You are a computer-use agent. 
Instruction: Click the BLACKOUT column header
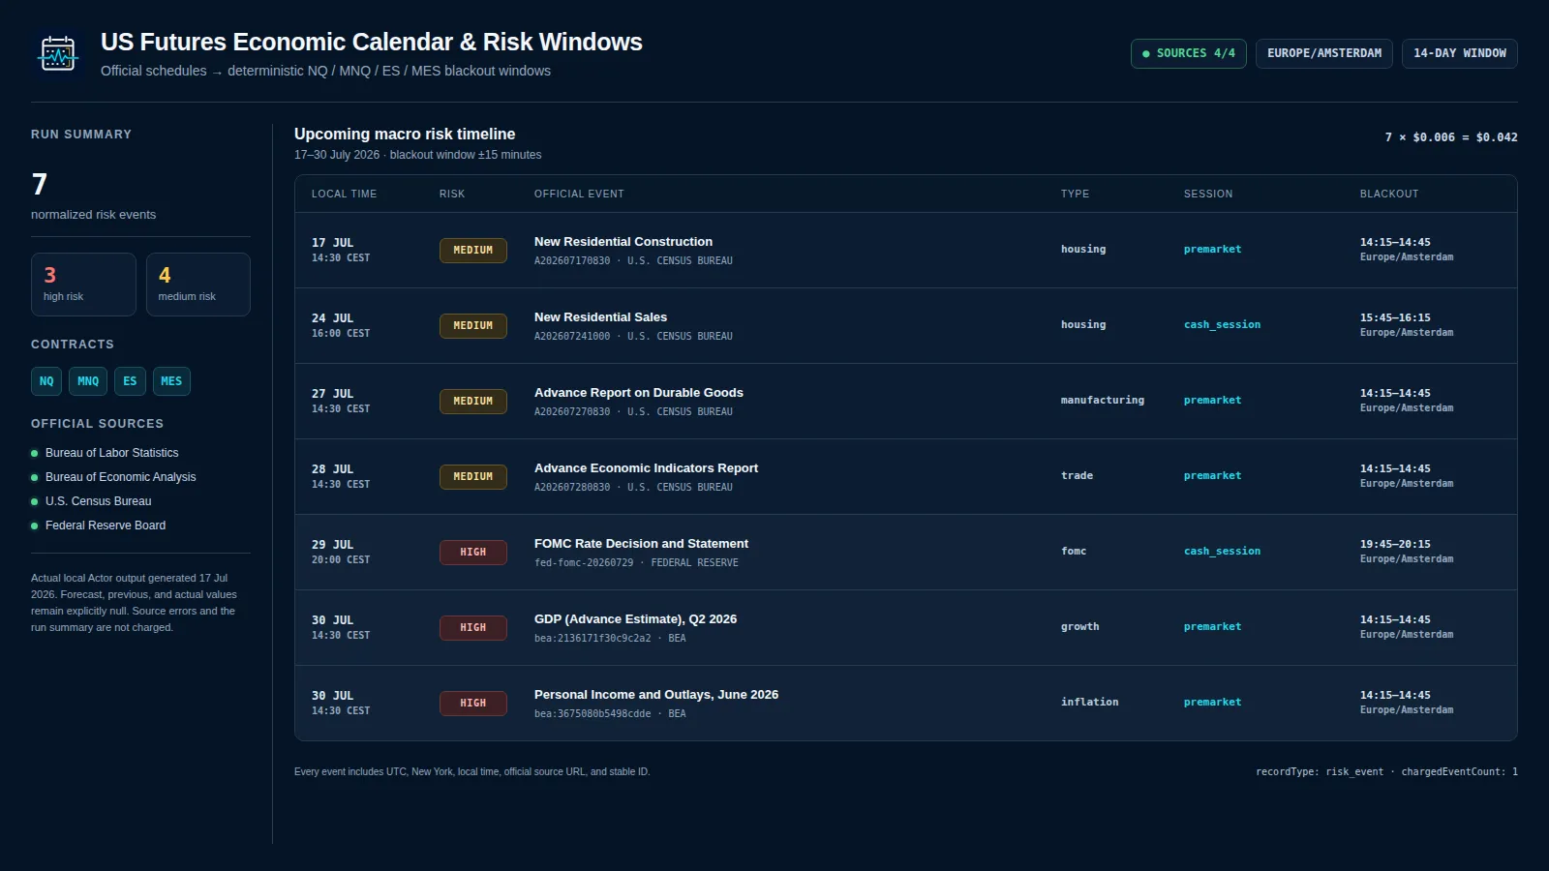(1389, 194)
